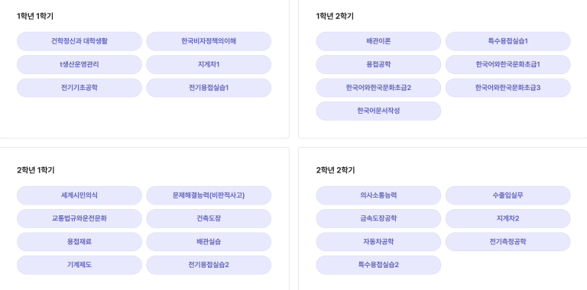The image size is (587, 290).
Task: Select the 의사소통능력 course
Action: [x=378, y=195]
